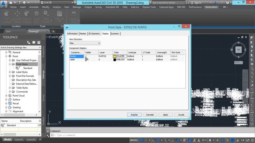Viewport: 255px width, 143px height.
Task: Click the Plot printer icon in quick access toolbar
Action: tap(24, 2)
